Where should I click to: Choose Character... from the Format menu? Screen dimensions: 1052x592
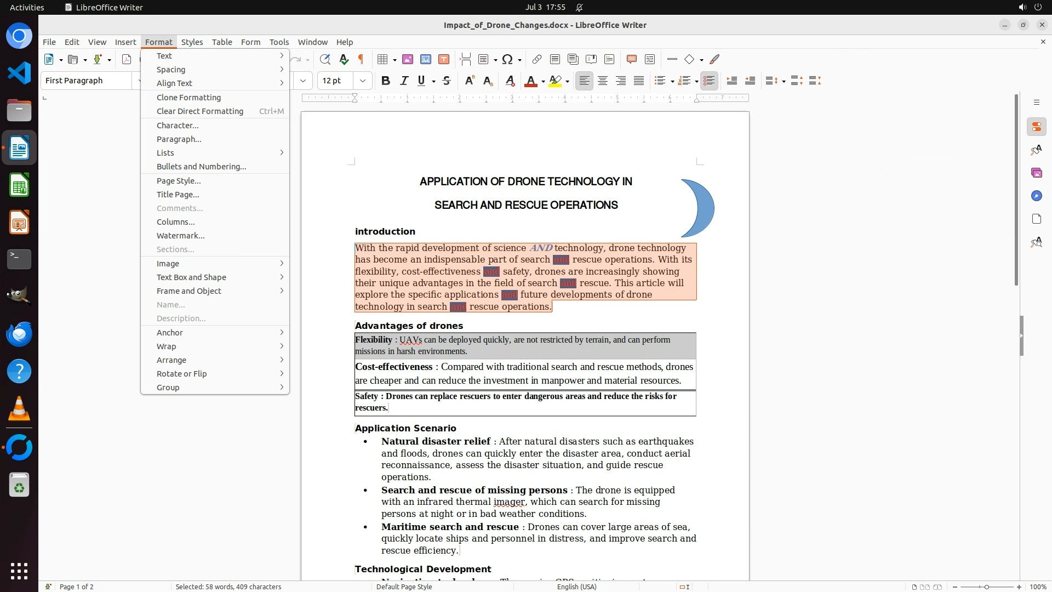(178, 126)
